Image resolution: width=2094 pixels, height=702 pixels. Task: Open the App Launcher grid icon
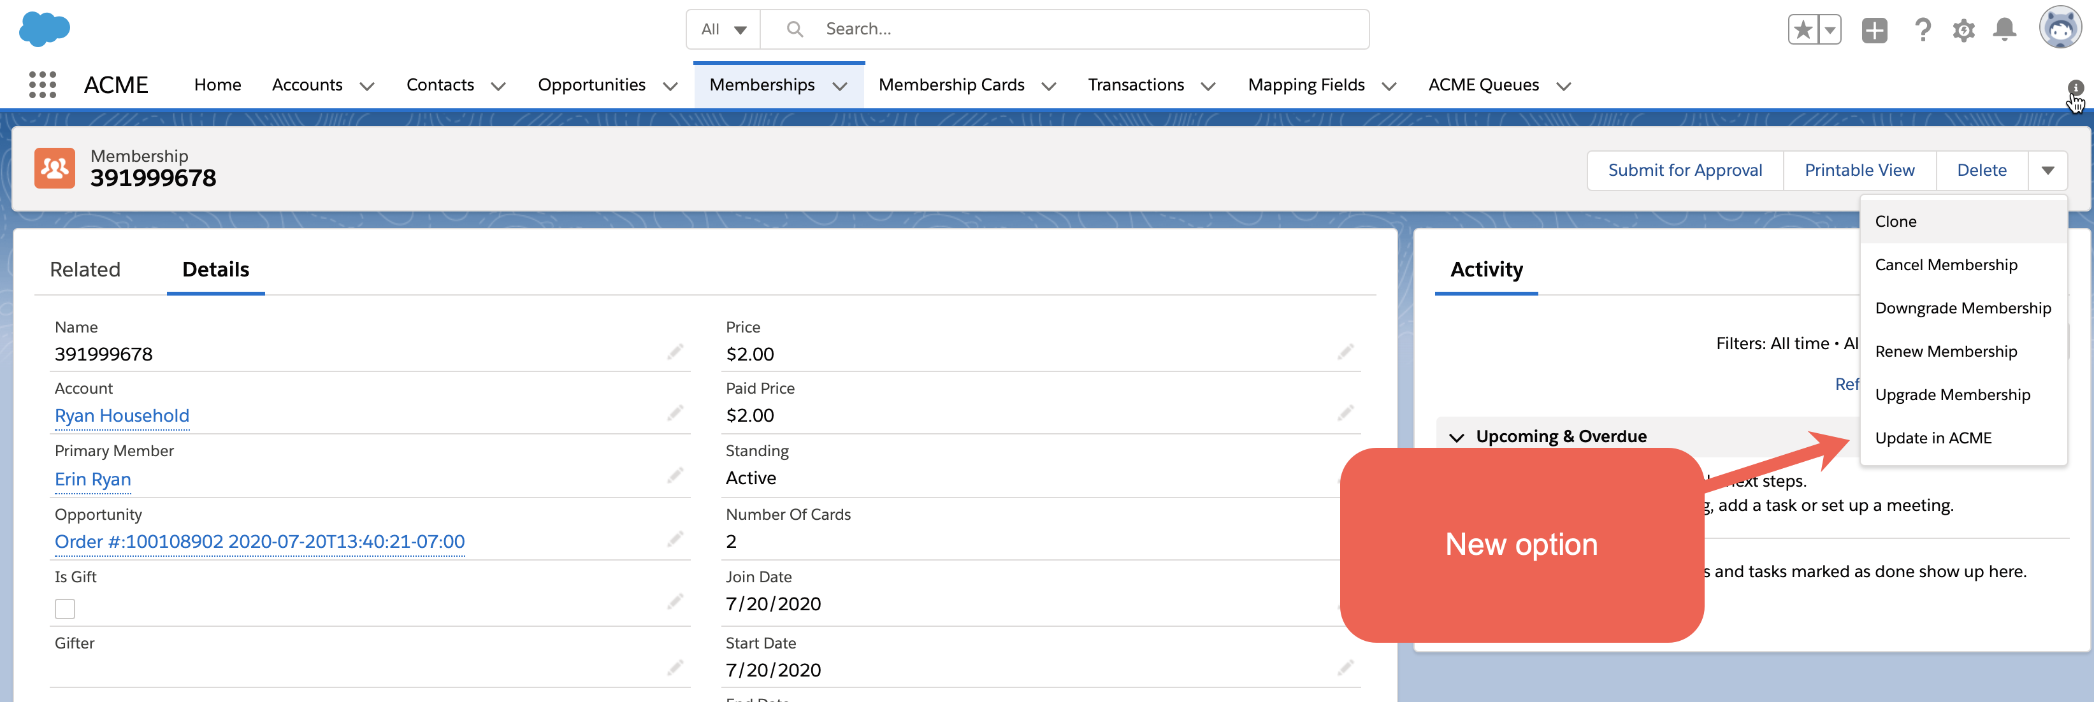click(42, 85)
